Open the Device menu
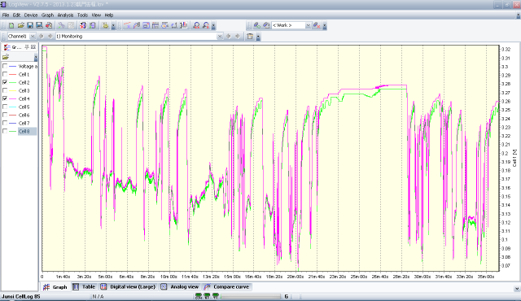Screen dimensions: 521x301 31,15
